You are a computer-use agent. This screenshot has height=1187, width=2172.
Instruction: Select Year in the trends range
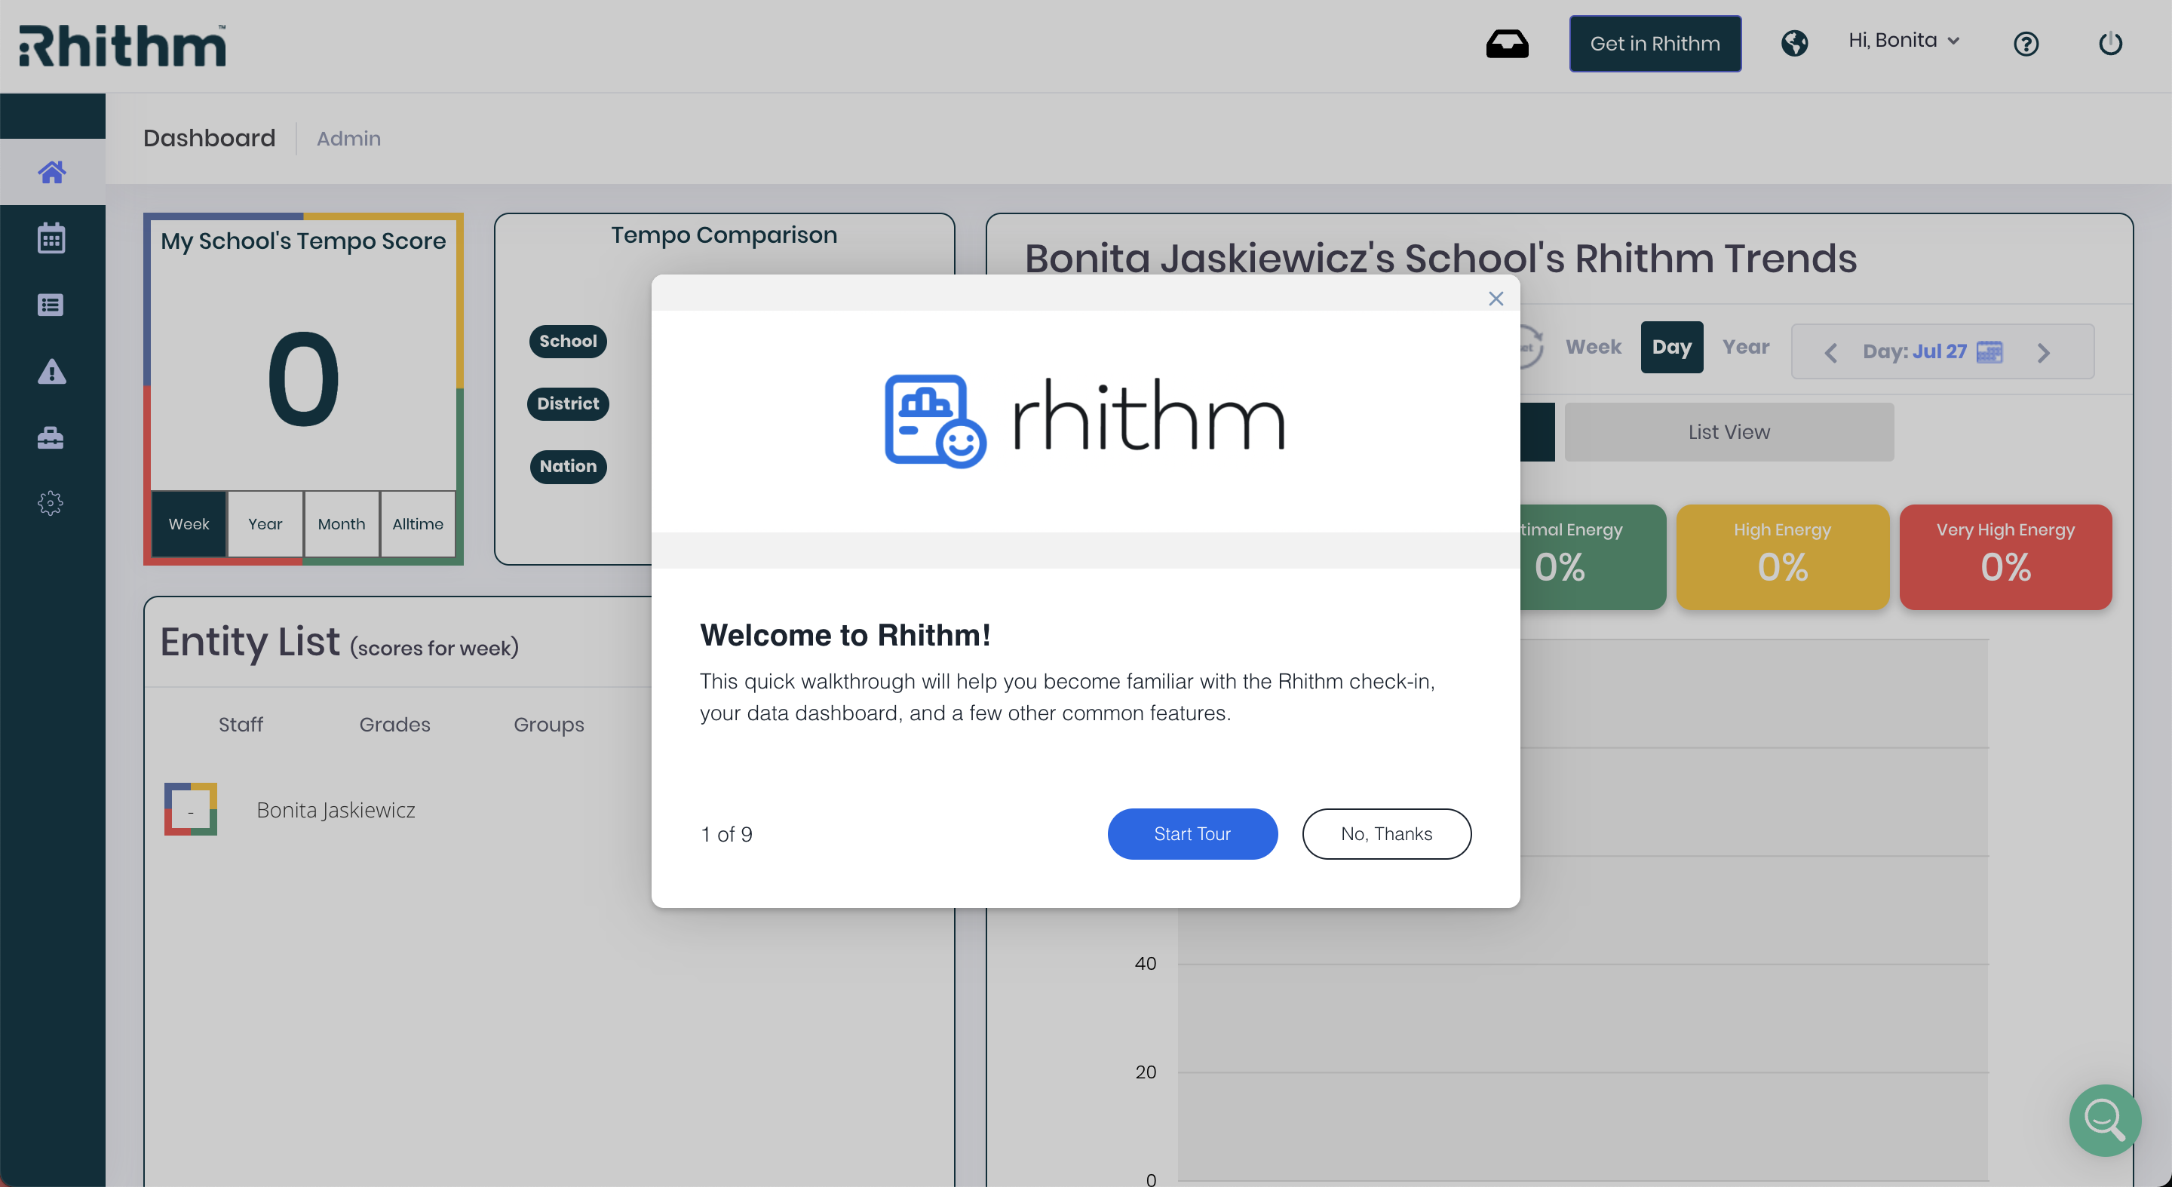tap(1745, 348)
